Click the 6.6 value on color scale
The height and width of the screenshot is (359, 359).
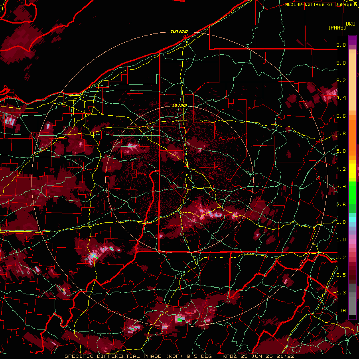341,116
